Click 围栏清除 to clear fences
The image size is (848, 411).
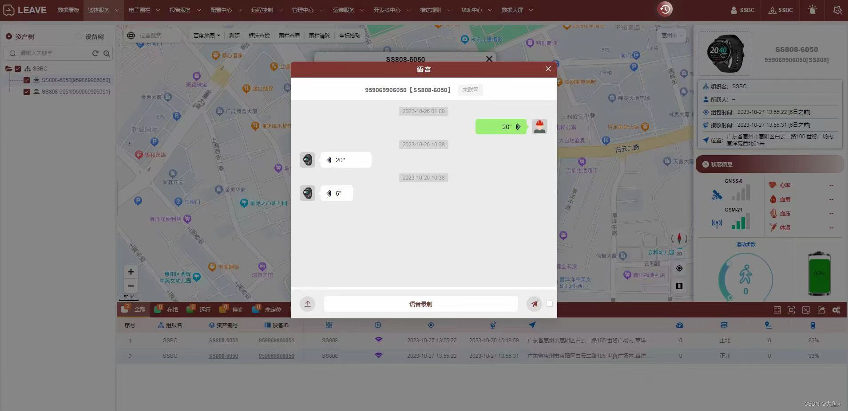click(x=320, y=35)
